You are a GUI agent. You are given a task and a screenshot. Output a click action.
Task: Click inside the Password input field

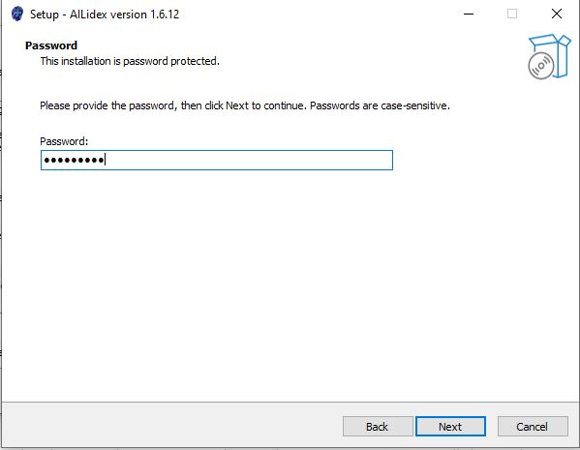[217, 160]
